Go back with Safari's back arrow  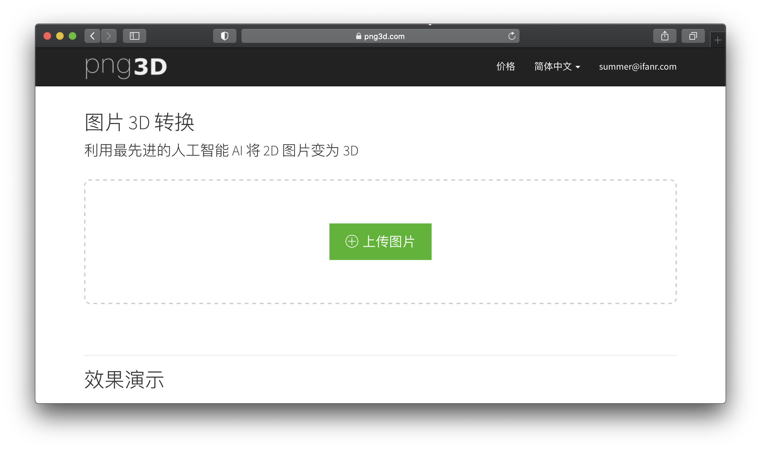(x=92, y=36)
